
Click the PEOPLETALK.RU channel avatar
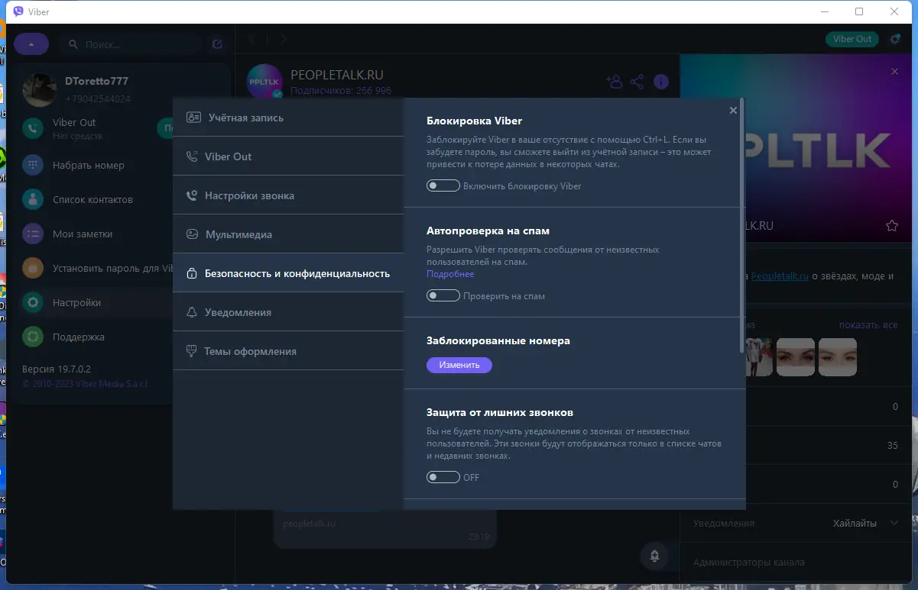(x=265, y=82)
